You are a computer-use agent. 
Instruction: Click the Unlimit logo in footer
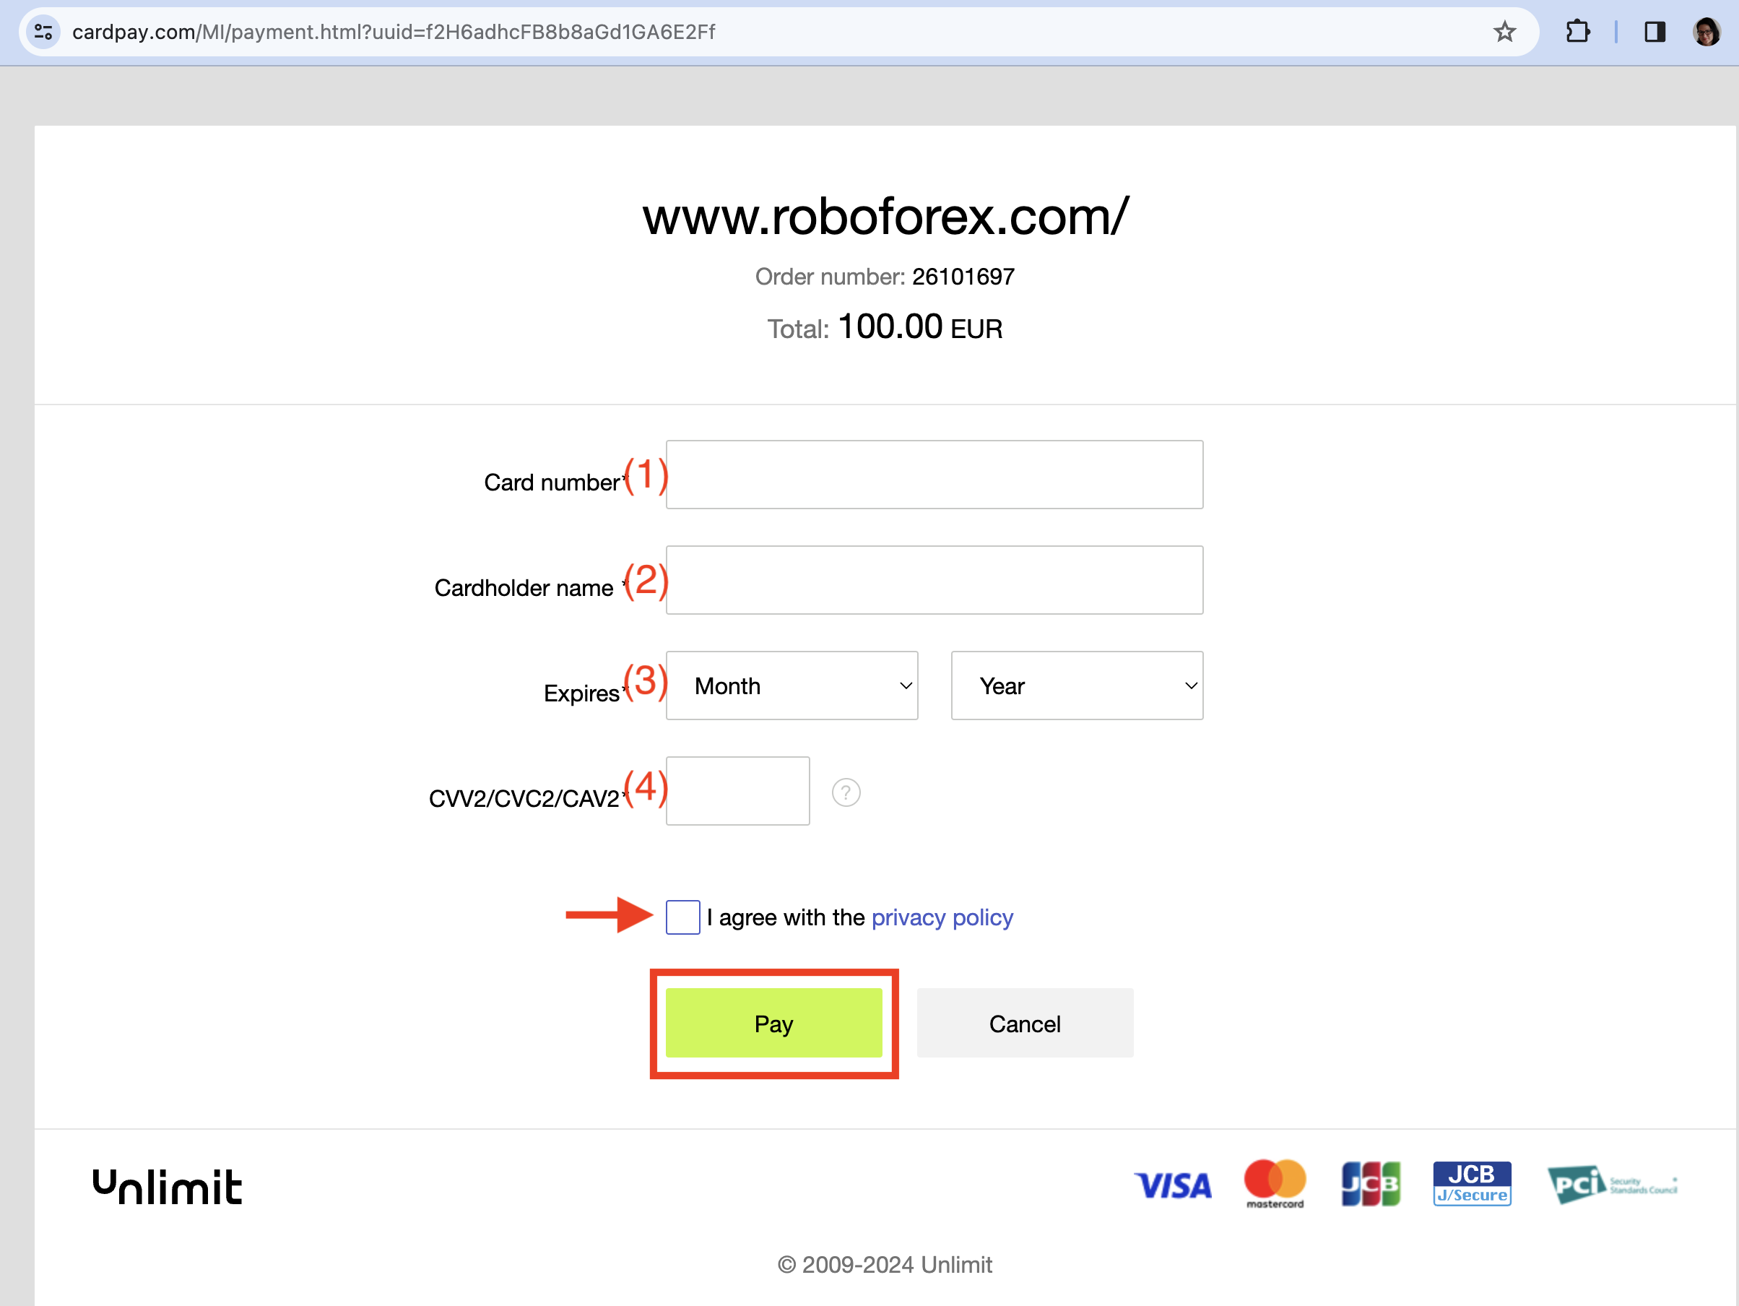pyautogui.click(x=168, y=1187)
